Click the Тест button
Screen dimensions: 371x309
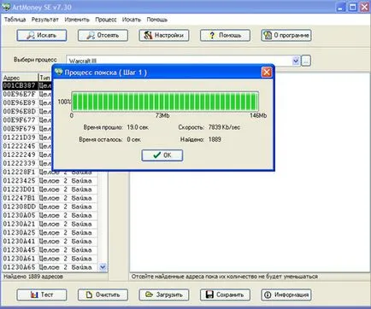tap(42, 294)
